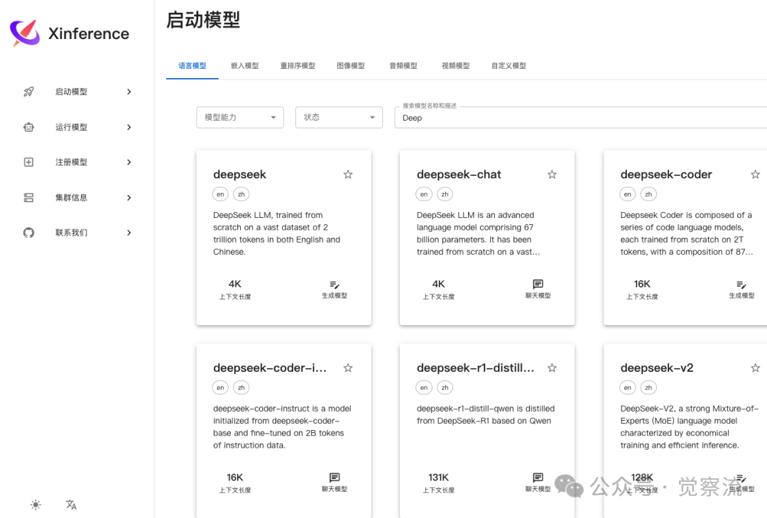
Task: Star the deepseek-coder-i... model card
Action: [348, 368]
